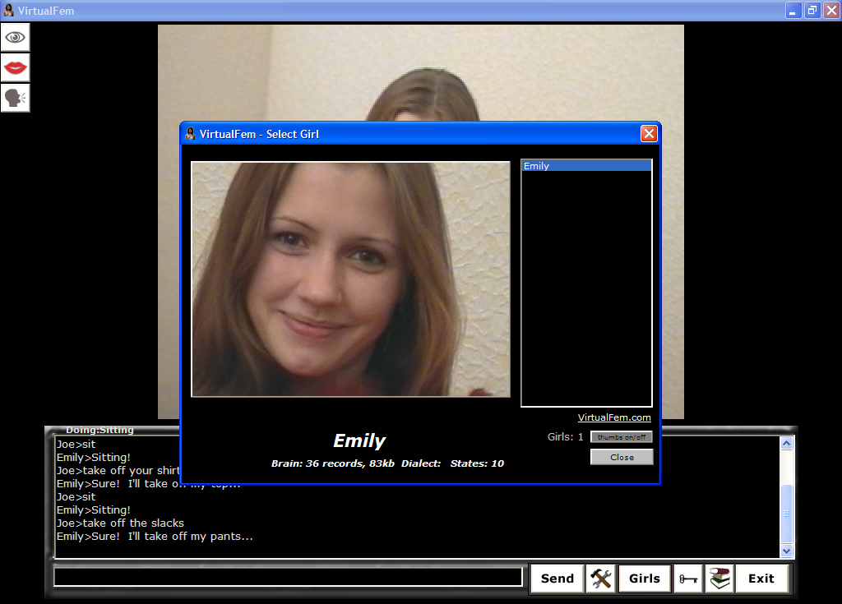Image resolution: width=842 pixels, height=604 pixels.
Task: Click the chat log scrollbar thumb
Action: (x=787, y=514)
